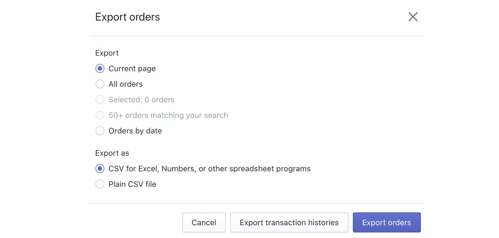Select CSV for Excel radio button
The image size is (499, 238).
pyautogui.click(x=100, y=168)
